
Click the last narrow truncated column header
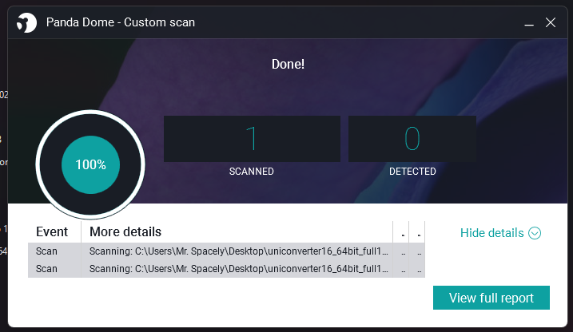click(417, 231)
